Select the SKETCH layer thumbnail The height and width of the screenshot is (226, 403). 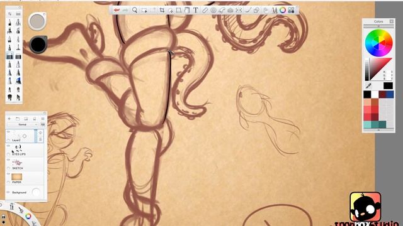coord(17,163)
